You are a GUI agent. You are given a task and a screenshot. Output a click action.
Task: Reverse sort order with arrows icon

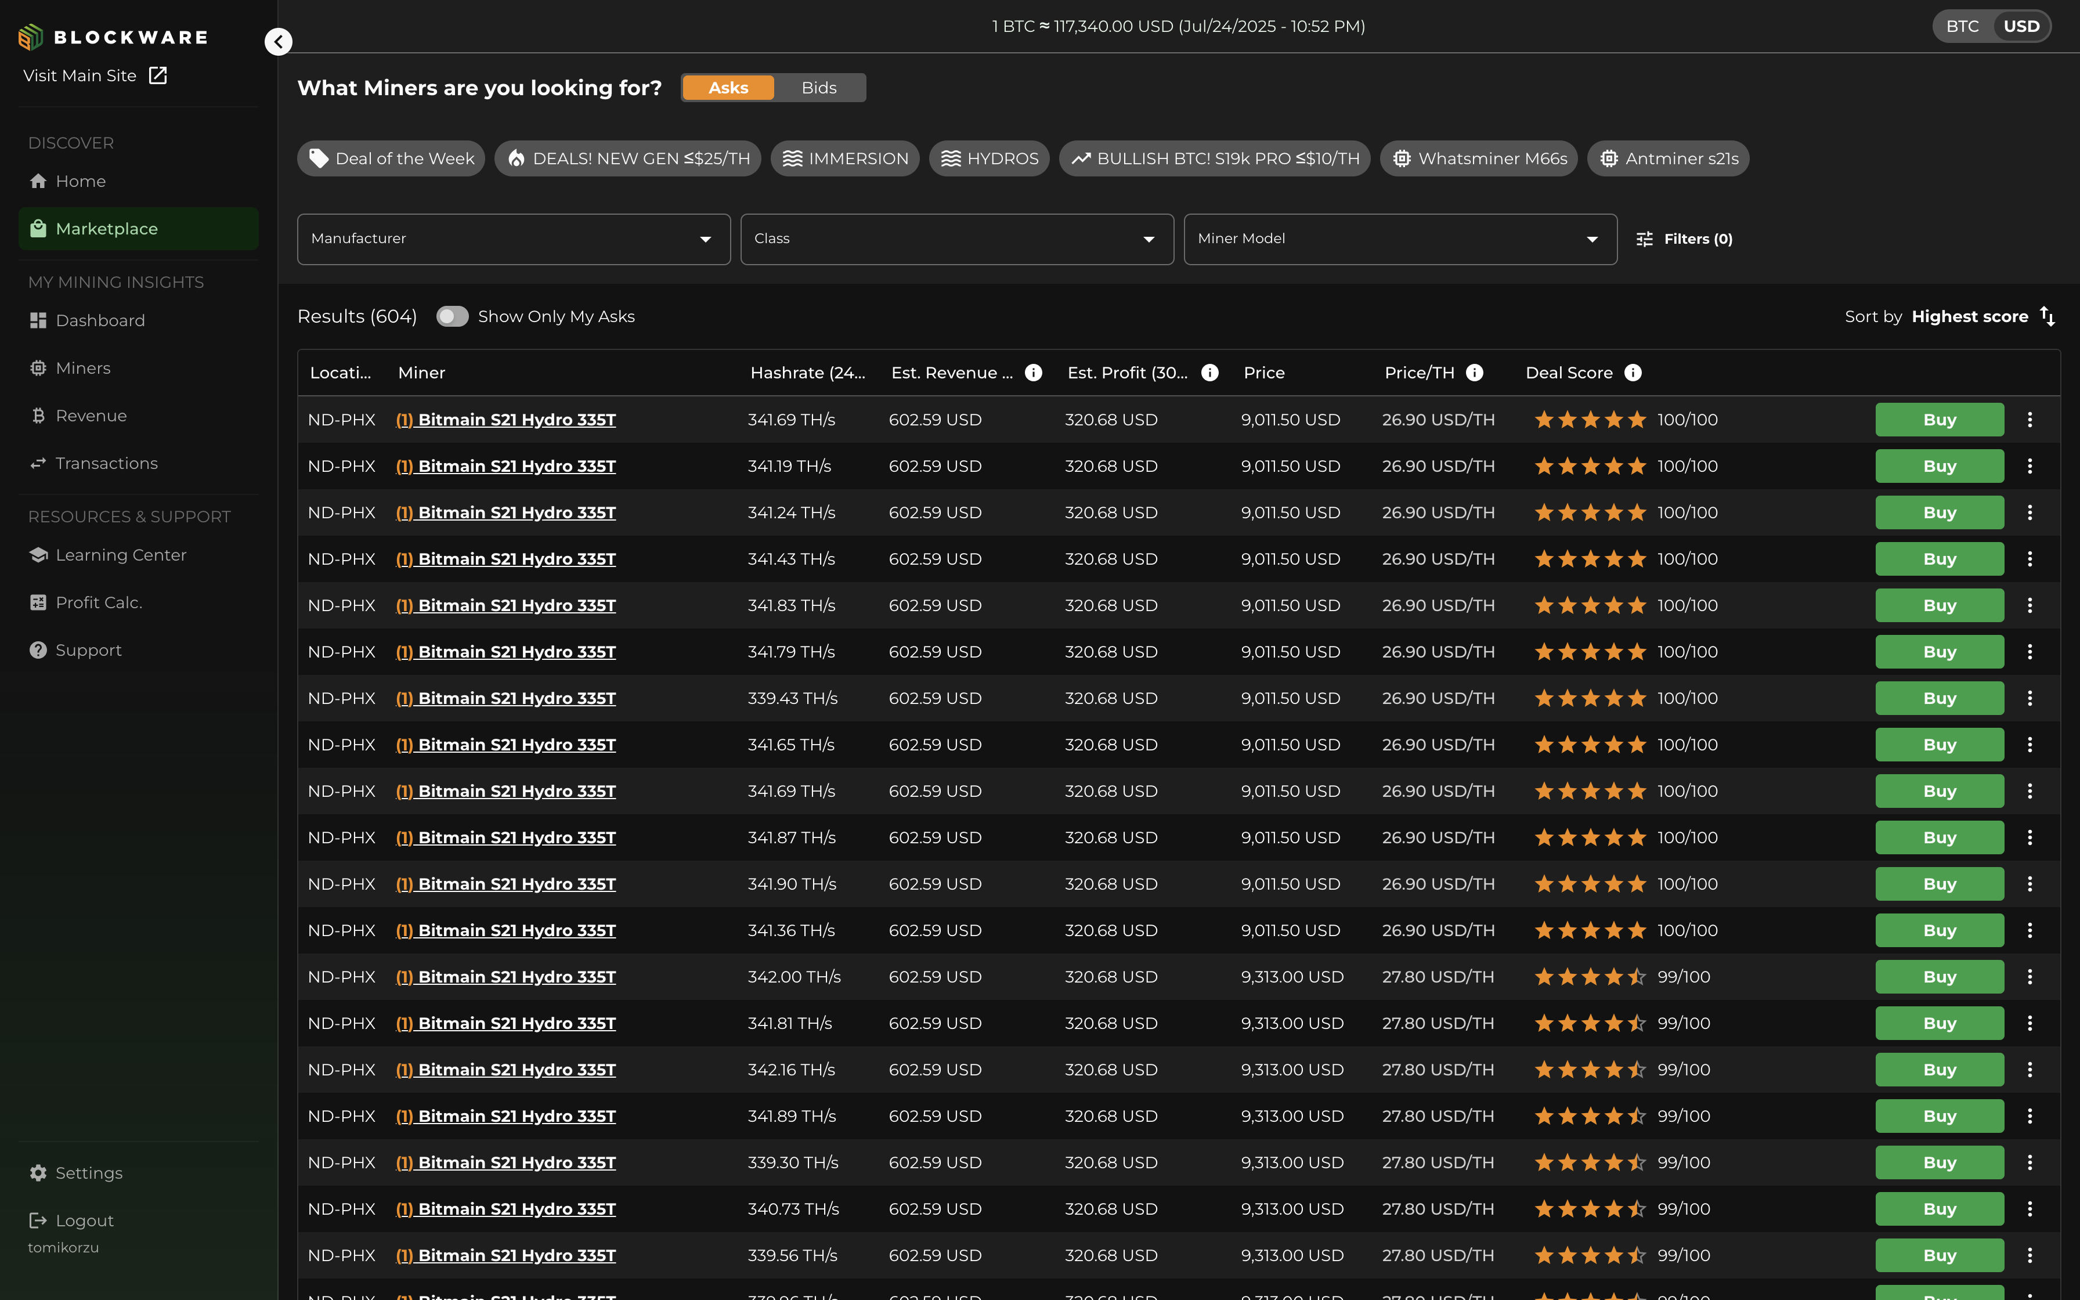2048,316
